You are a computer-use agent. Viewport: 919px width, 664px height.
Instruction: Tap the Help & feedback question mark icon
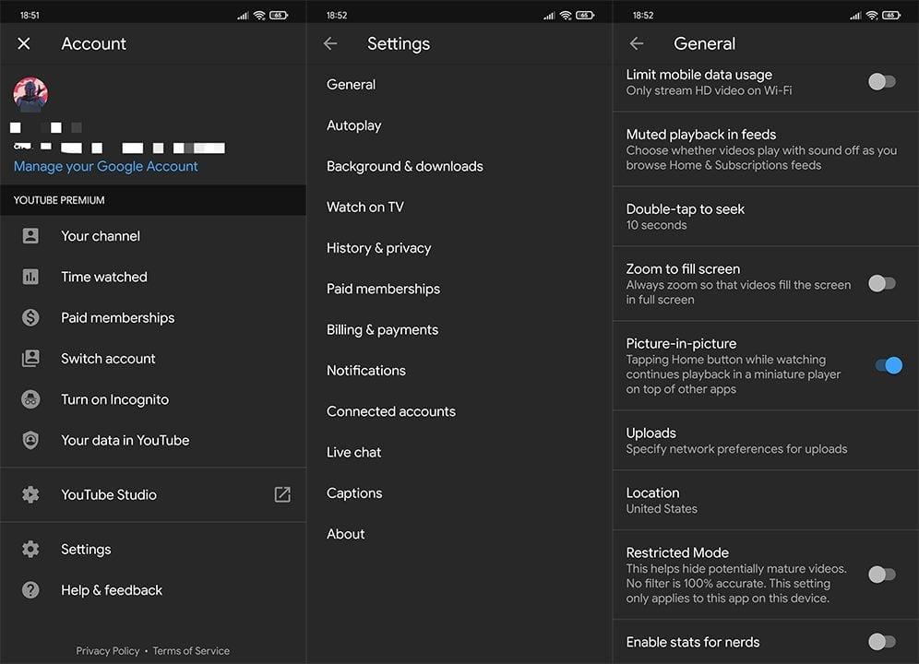coord(30,589)
